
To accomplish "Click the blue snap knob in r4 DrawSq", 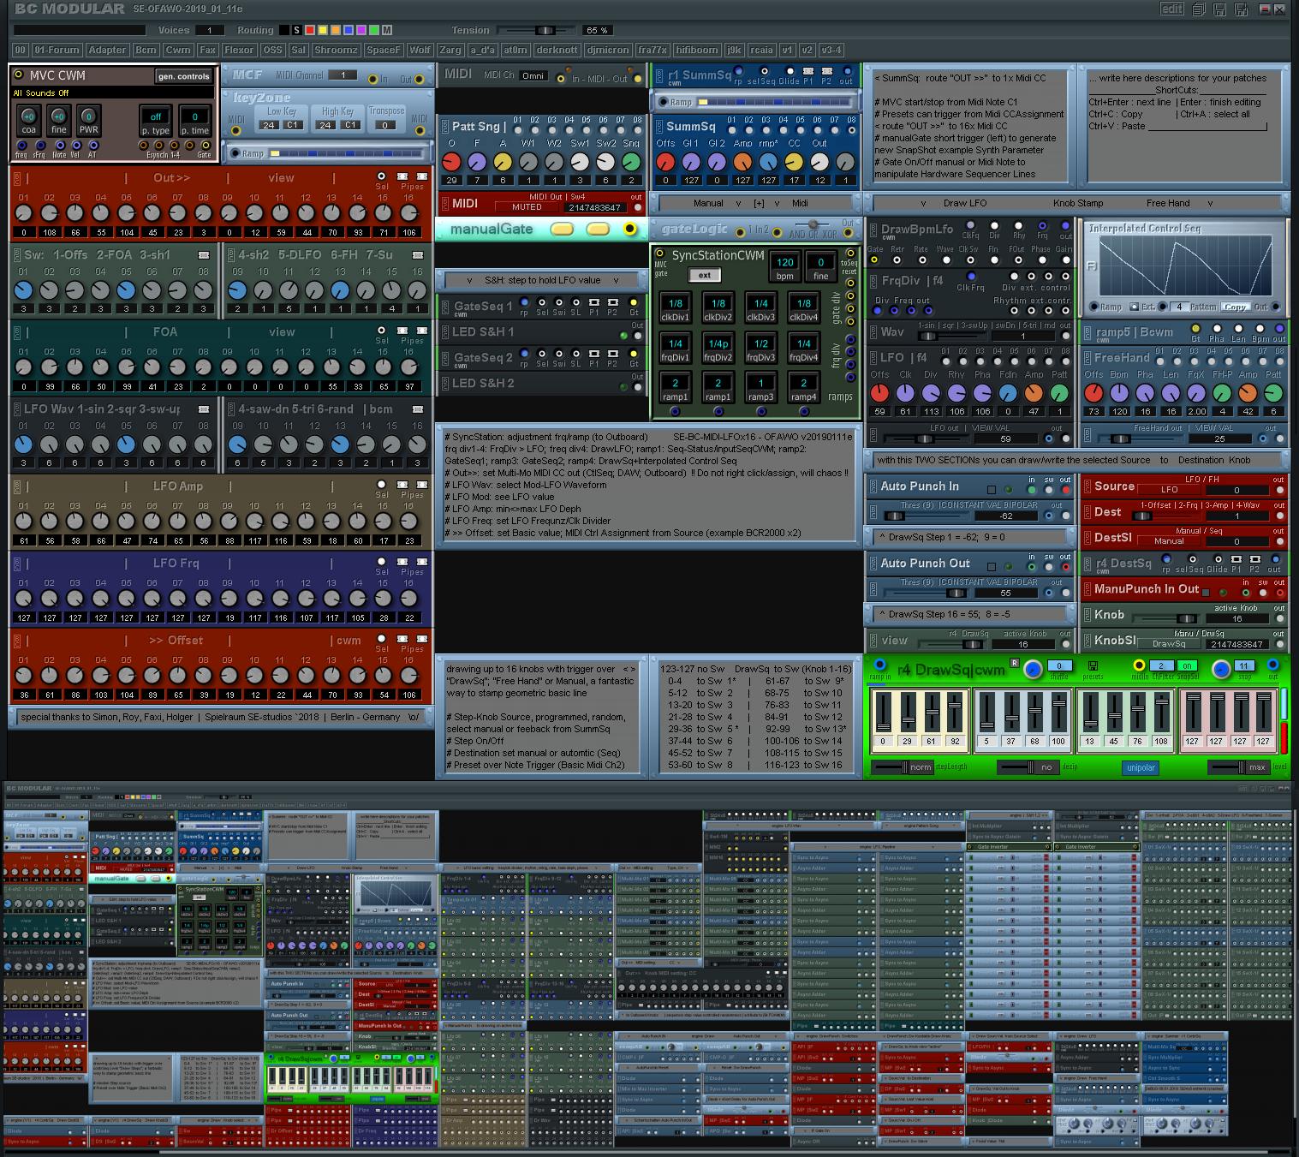I will pyautogui.click(x=1221, y=669).
